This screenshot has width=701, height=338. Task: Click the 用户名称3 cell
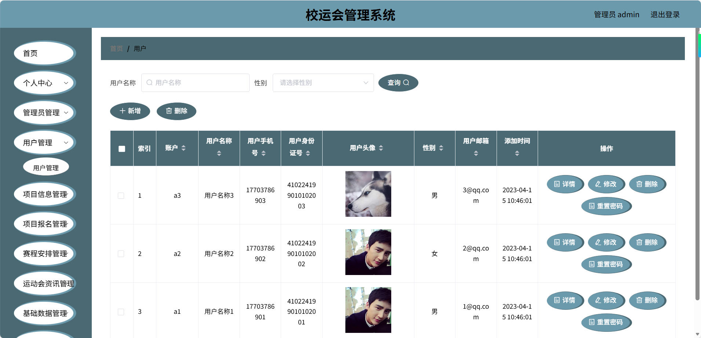pos(219,196)
